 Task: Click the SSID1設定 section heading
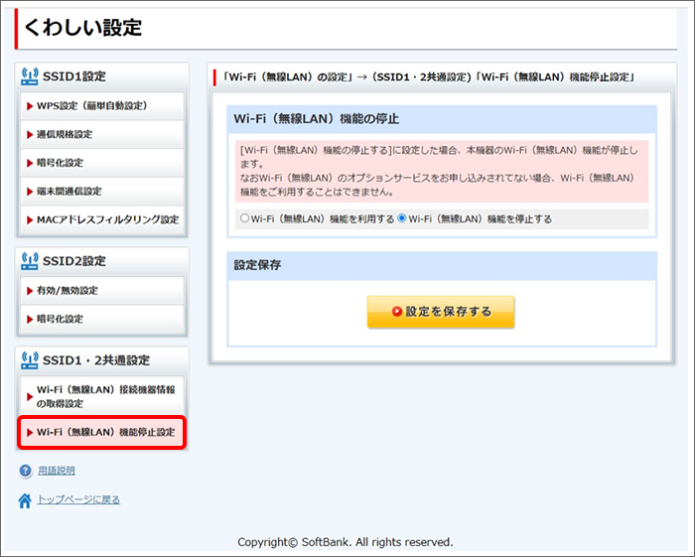74,76
